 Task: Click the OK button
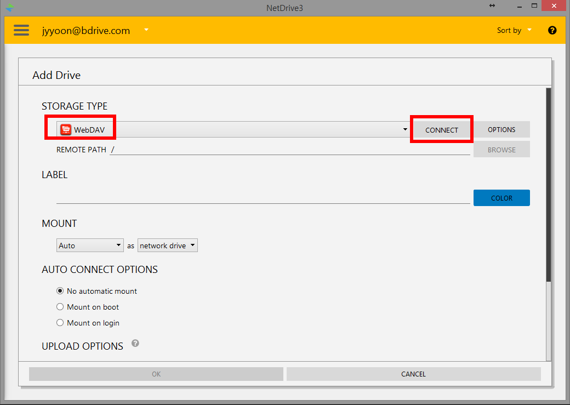tap(156, 374)
